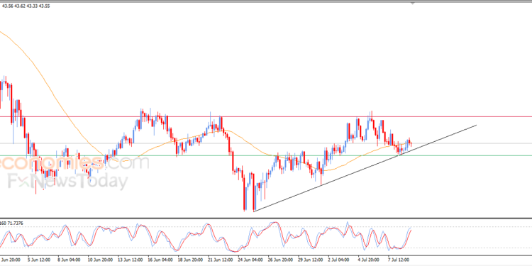532x266 pixels.
Task: Click the 8 Jun 04:00 time label
Action: [x=68, y=260]
